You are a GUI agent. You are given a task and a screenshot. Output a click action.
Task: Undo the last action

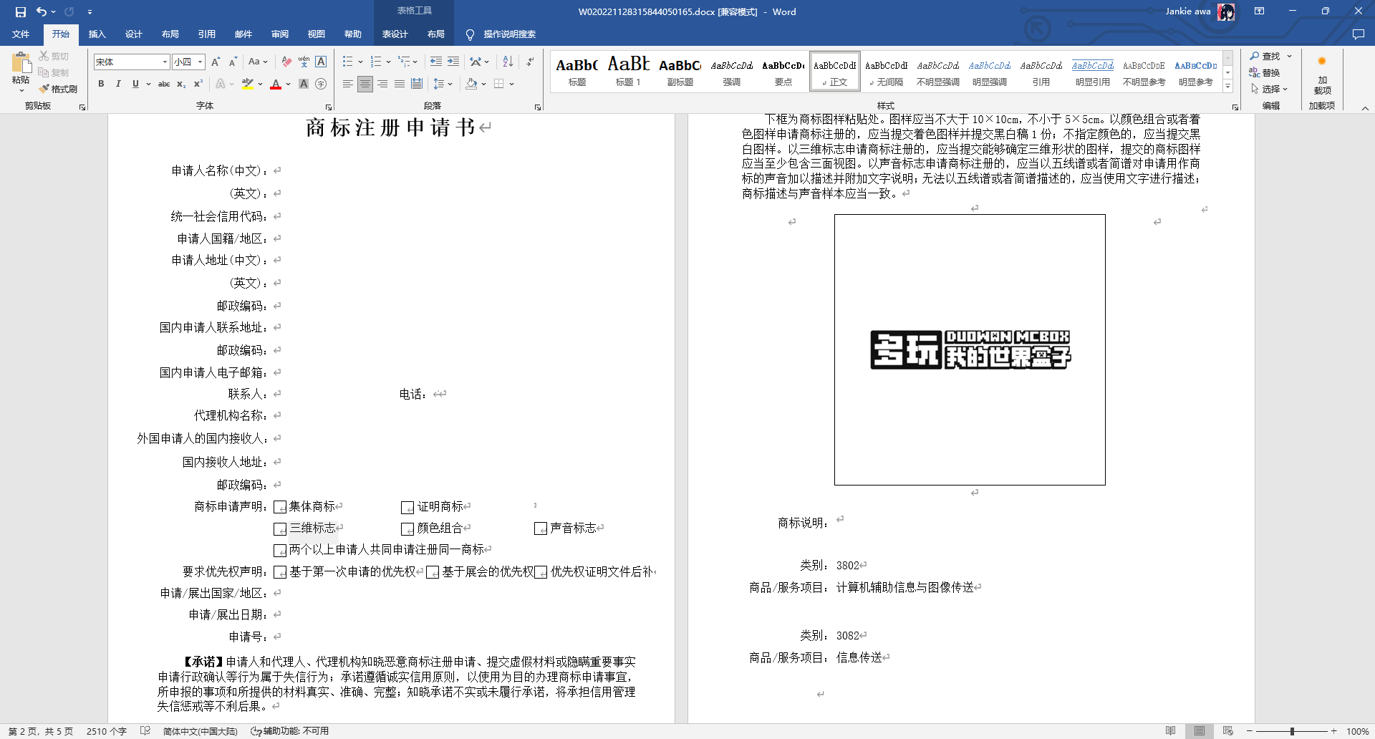pos(42,11)
